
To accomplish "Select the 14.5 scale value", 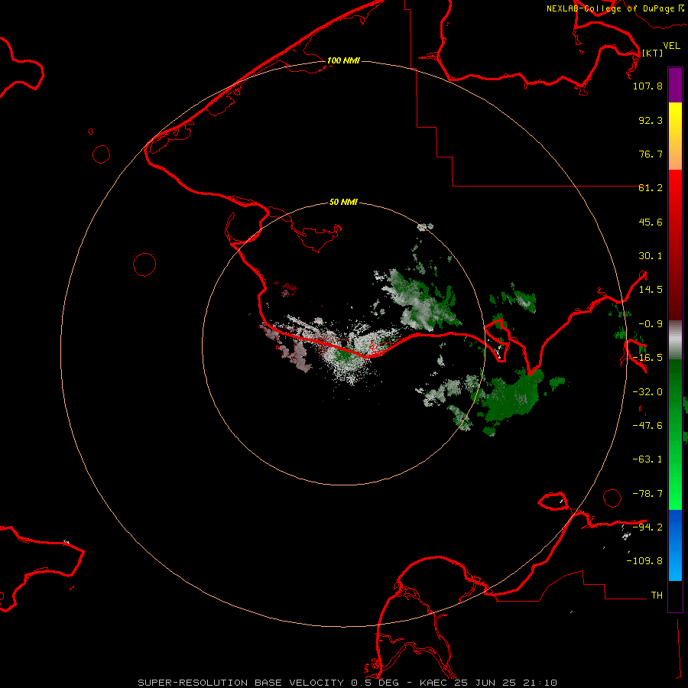I will pyautogui.click(x=651, y=290).
